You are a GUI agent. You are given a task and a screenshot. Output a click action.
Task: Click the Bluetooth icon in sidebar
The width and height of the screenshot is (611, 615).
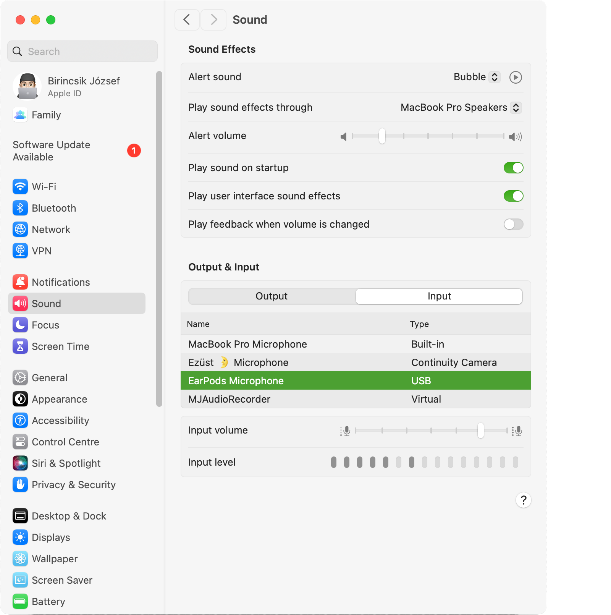point(20,208)
